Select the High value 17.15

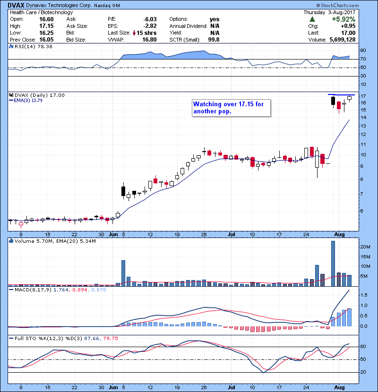tap(46, 26)
